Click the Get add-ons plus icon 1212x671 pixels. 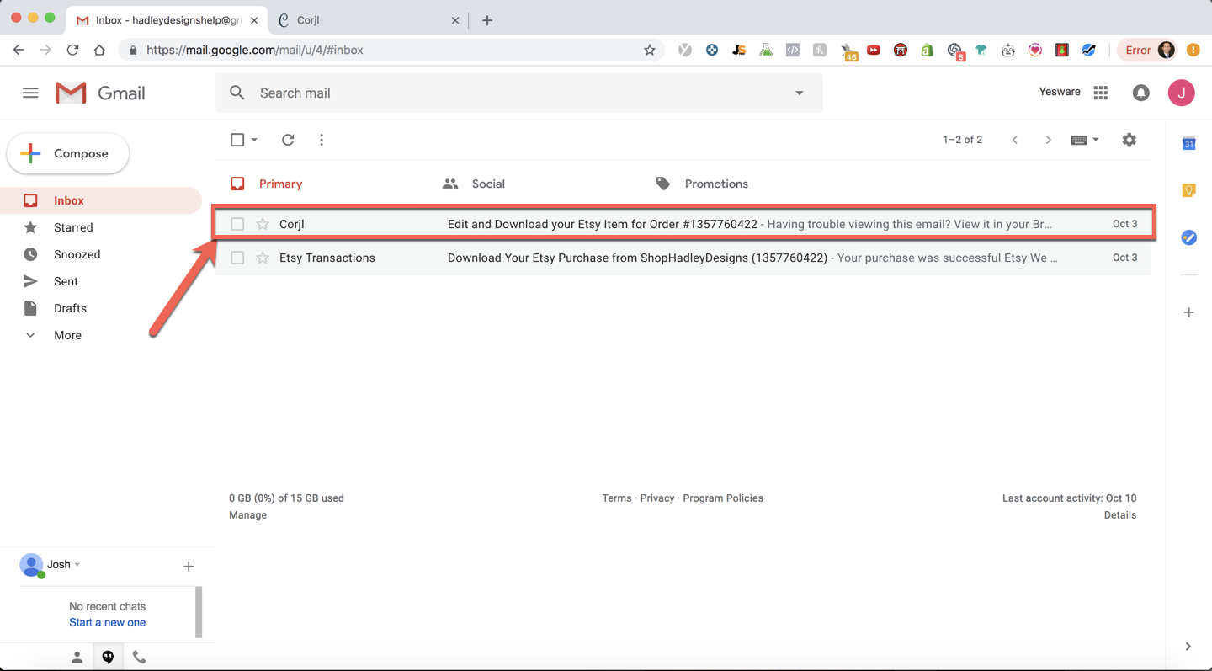tap(1188, 312)
